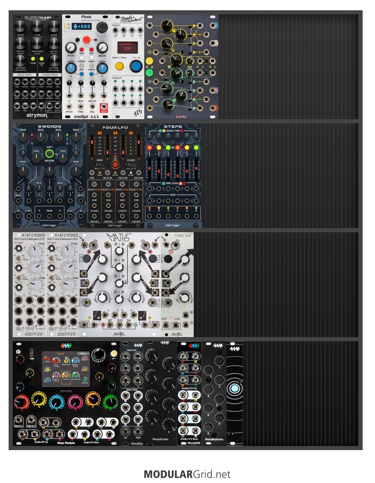
Task: Click the red center button on Four LFO
Action: [115, 165]
